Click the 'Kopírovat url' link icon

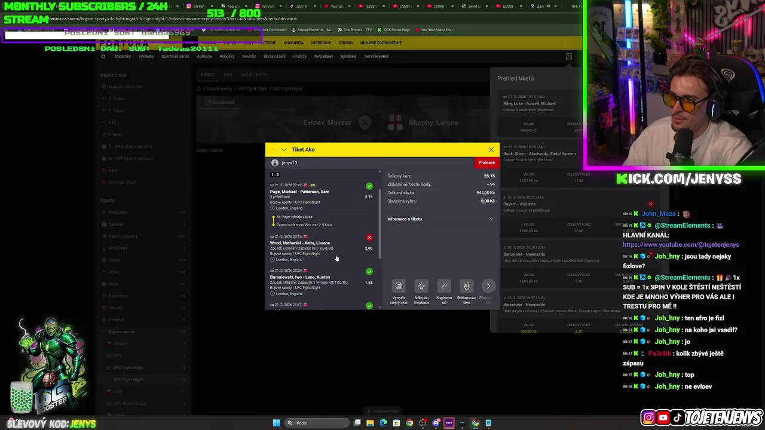coord(444,286)
